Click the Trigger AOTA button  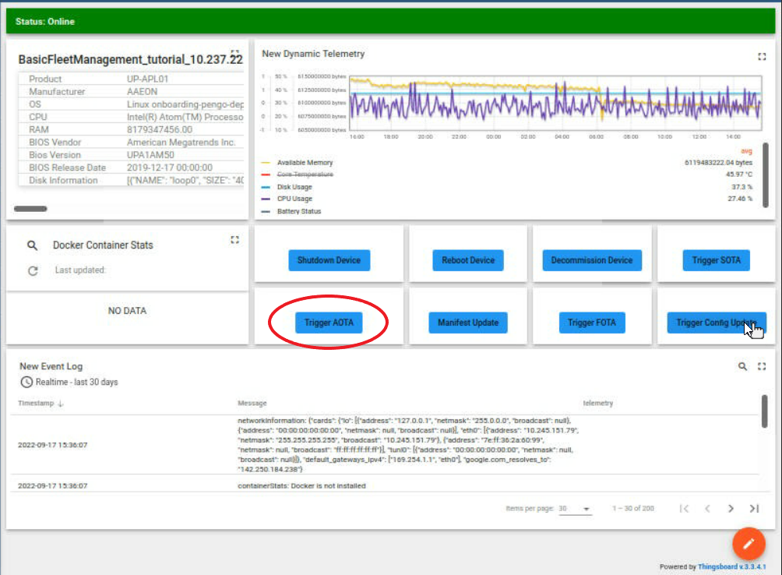coord(329,323)
